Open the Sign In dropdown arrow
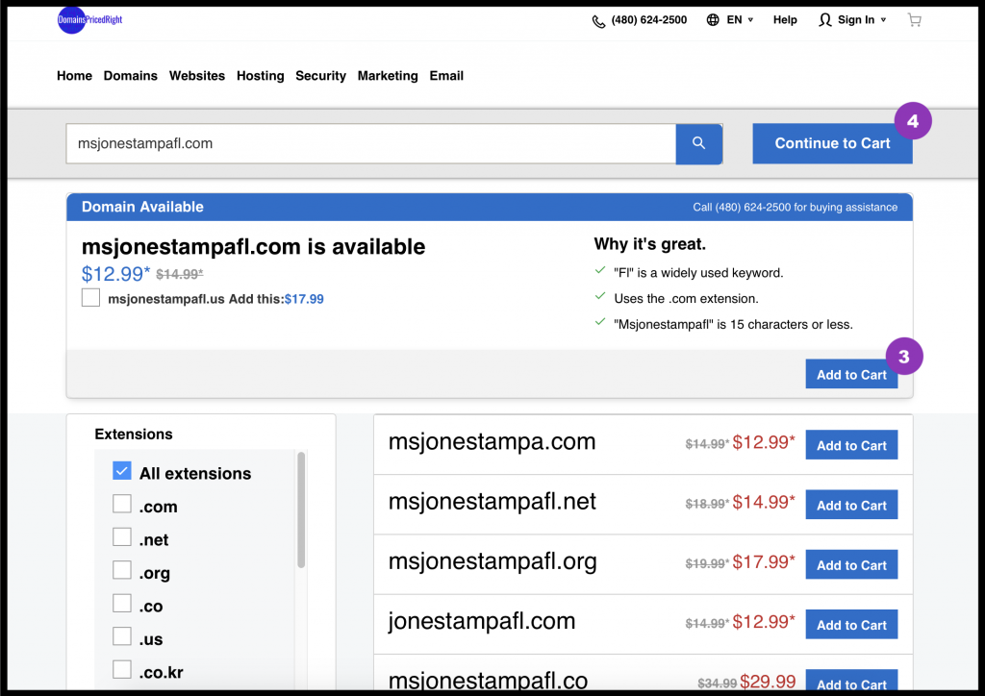 click(x=883, y=20)
